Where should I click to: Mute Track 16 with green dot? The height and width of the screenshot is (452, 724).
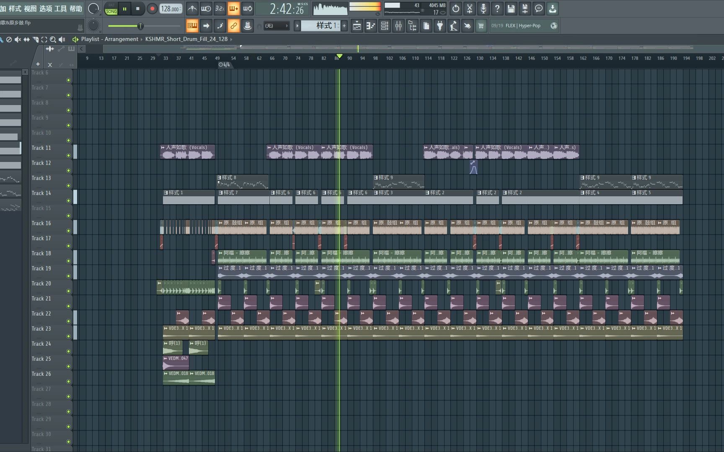[68, 231]
